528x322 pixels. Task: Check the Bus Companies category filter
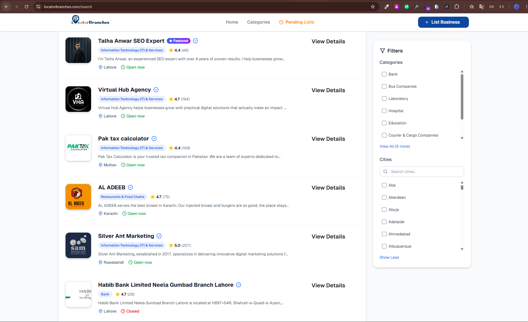point(384,86)
